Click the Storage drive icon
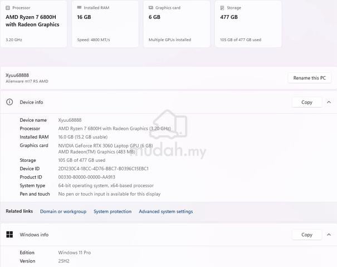This screenshot has height=267, width=337. [222, 8]
